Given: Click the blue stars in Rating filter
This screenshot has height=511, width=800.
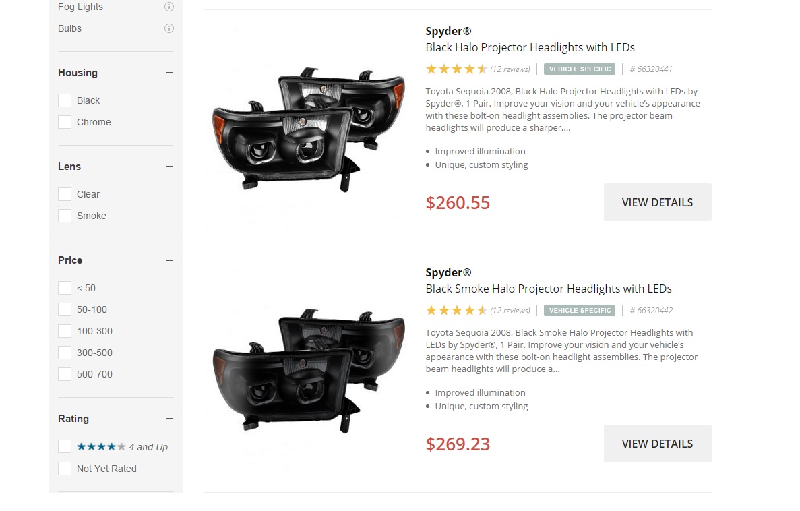Looking at the screenshot, I should tap(101, 446).
